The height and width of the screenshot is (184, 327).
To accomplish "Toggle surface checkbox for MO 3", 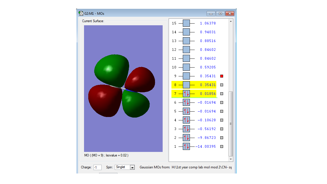I will [222, 129].
